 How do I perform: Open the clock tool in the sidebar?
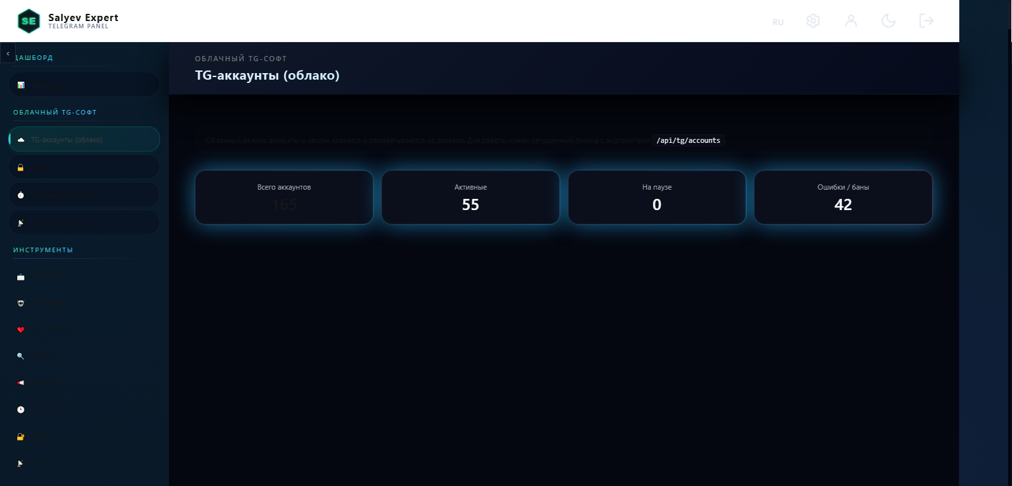(84, 410)
